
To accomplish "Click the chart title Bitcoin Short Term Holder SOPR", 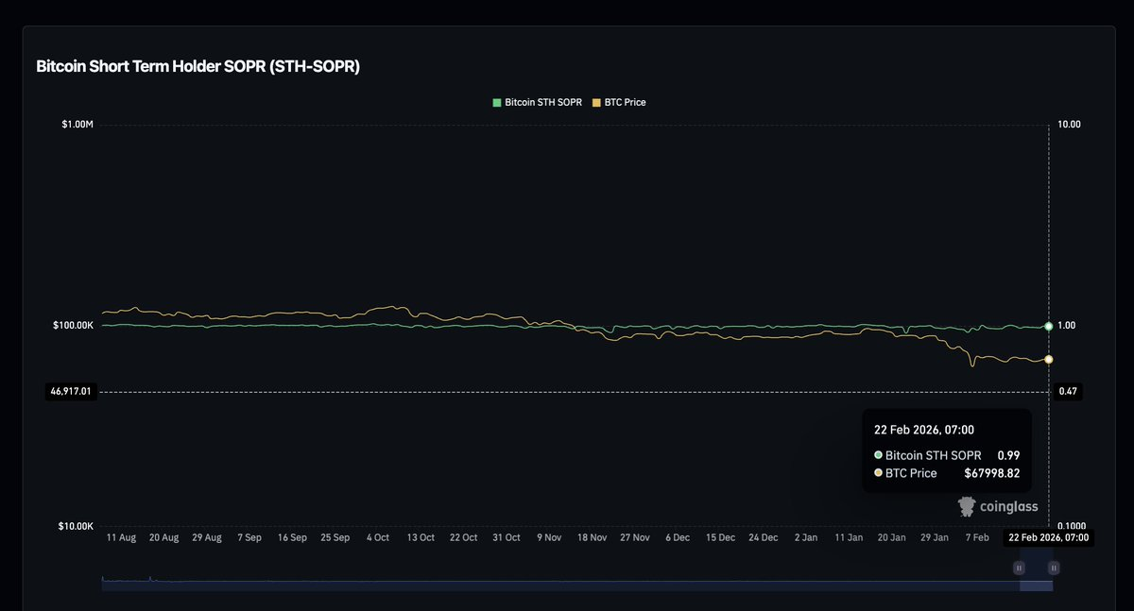I will (x=198, y=67).
